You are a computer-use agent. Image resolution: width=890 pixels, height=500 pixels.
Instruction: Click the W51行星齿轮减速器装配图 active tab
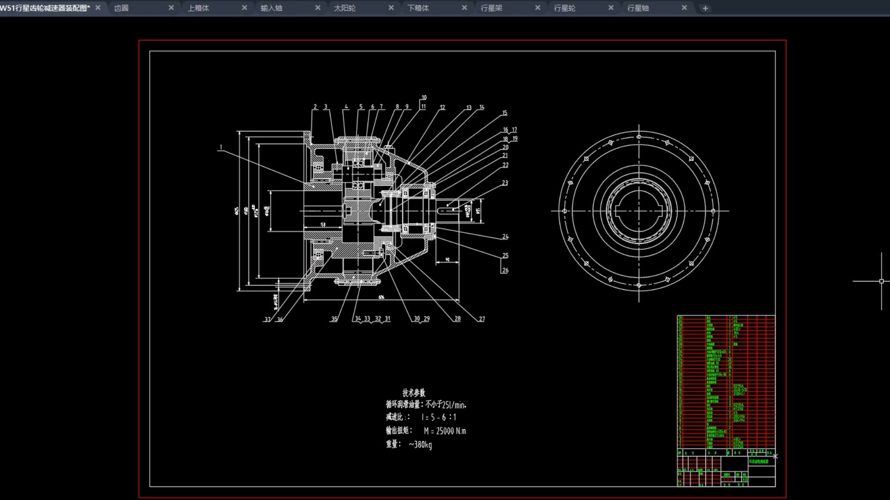click(45, 8)
